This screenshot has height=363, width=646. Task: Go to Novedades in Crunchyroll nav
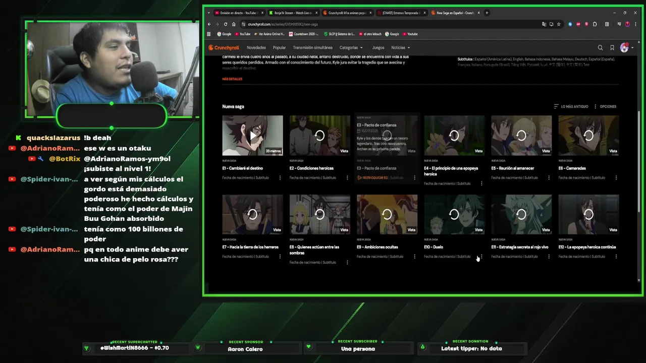coord(256,48)
